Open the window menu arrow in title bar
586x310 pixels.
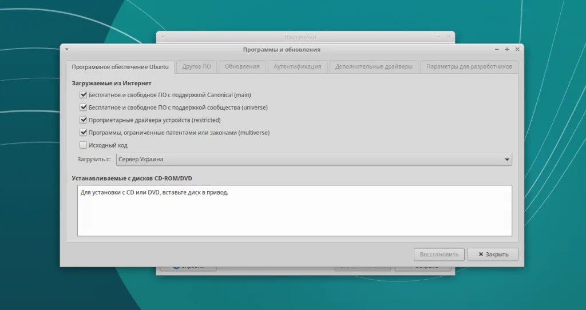pyautogui.click(x=66, y=49)
